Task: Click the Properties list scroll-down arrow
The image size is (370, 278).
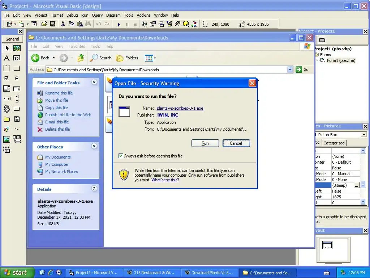Action: 363,202
